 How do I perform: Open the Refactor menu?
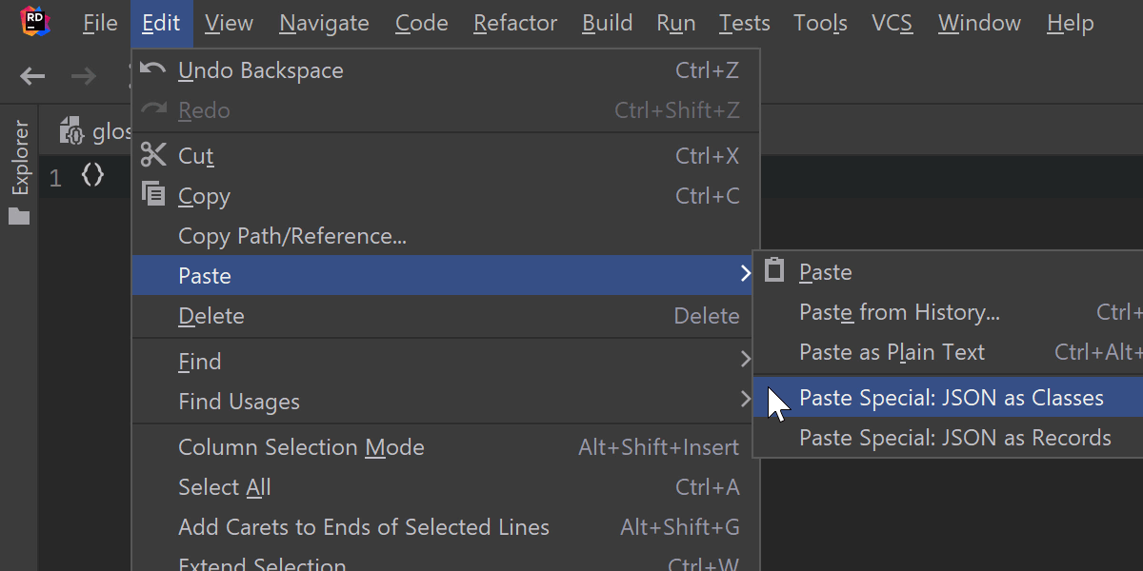(514, 23)
